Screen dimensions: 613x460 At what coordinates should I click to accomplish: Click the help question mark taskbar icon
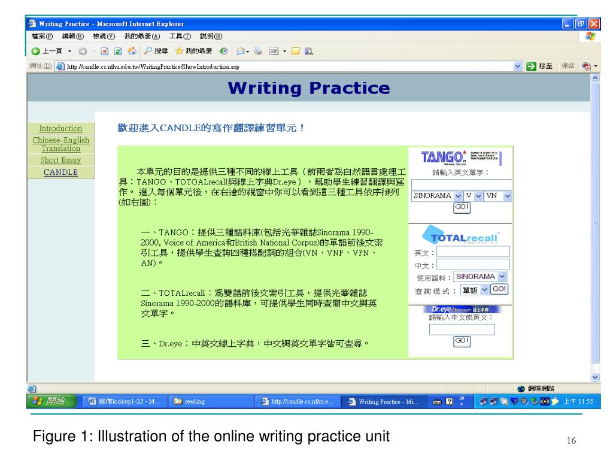pyautogui.click(x=449, y=401)
